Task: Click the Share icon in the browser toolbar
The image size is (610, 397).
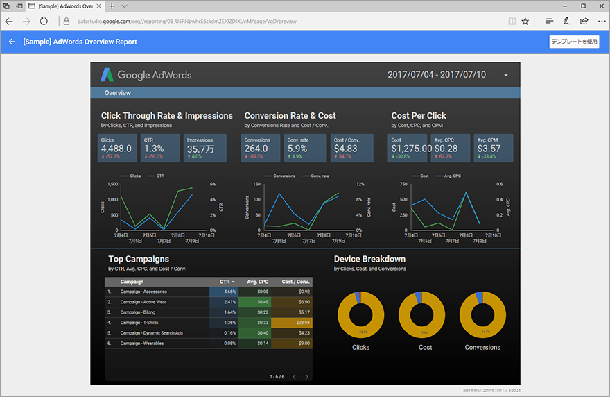Action: click(x=584, y=22)
